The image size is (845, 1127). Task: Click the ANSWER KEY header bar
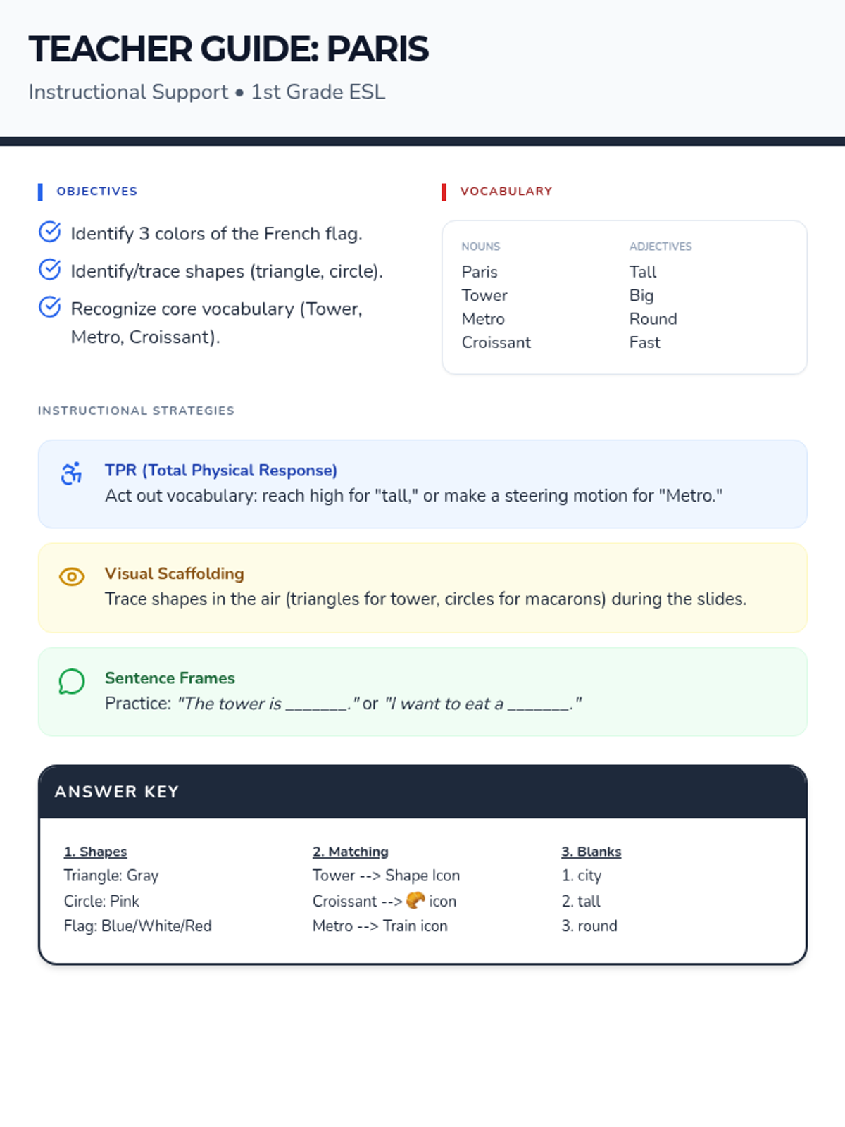coord(423,792)
